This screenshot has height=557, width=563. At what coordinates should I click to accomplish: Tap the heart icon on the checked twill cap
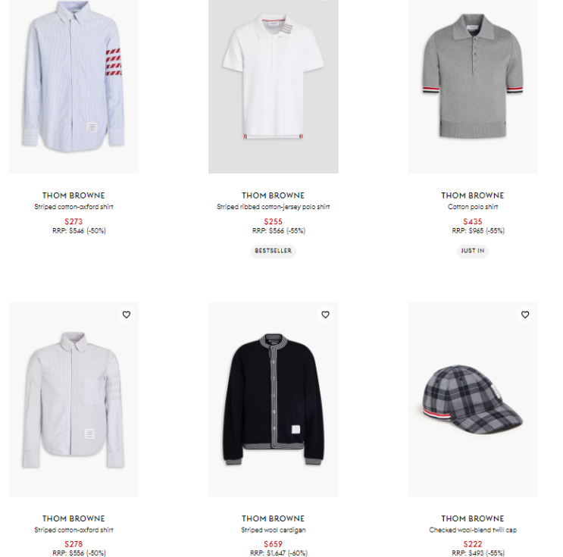coord(525,314)
